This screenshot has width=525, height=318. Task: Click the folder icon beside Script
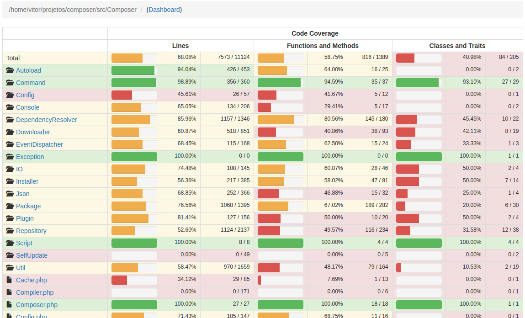click(x=10, y=243)
